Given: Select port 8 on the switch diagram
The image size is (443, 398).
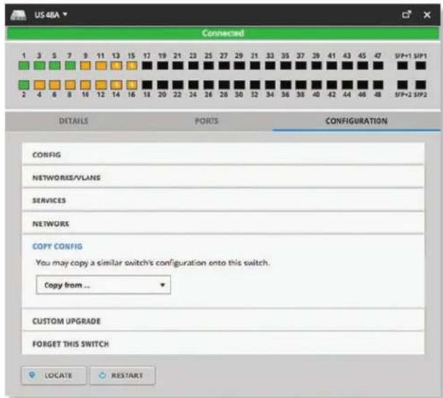Looking at the screenshot, I should click(x=70, y=85).
